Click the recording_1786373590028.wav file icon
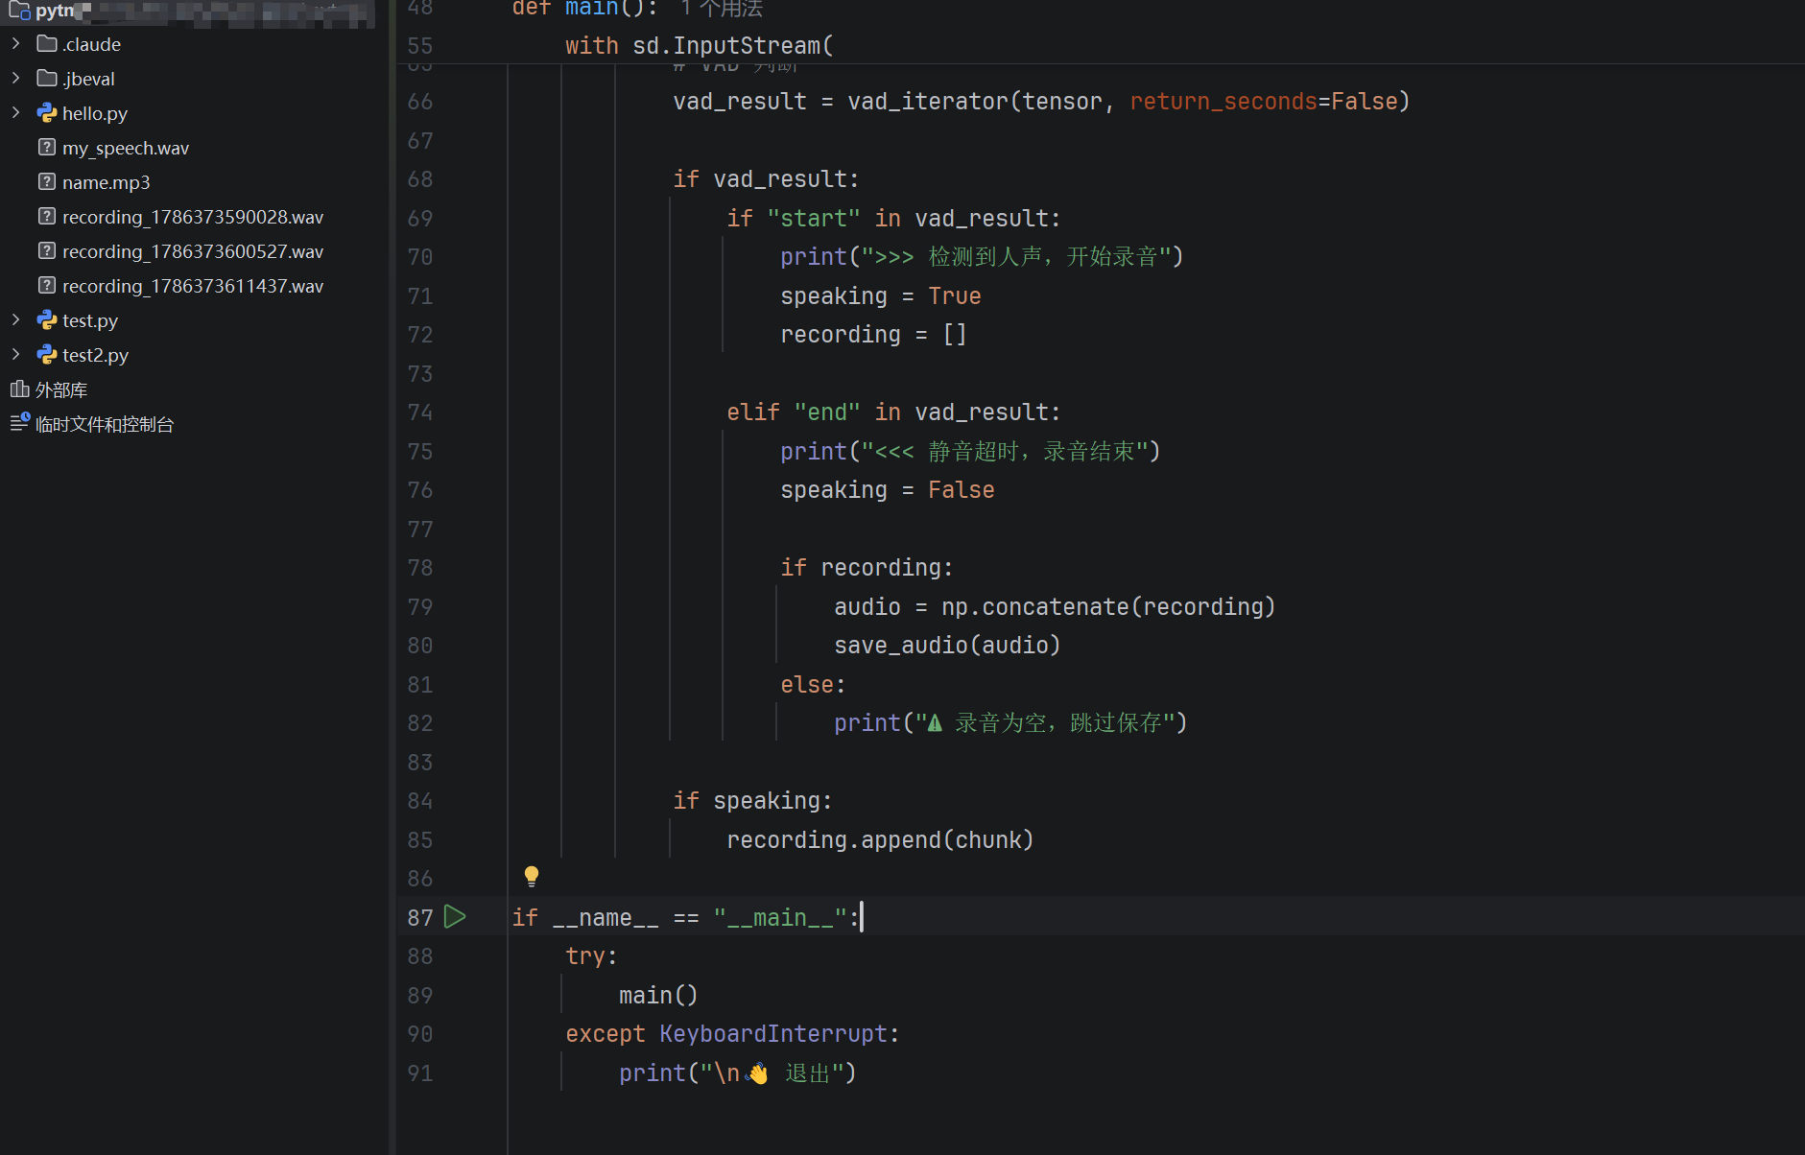Screen dimensions: 1805x1155 click(x=47, y=216)
